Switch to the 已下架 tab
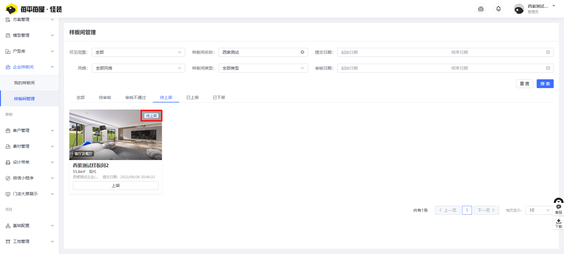This screenshot has width=564, height=254. pos(219,97)
